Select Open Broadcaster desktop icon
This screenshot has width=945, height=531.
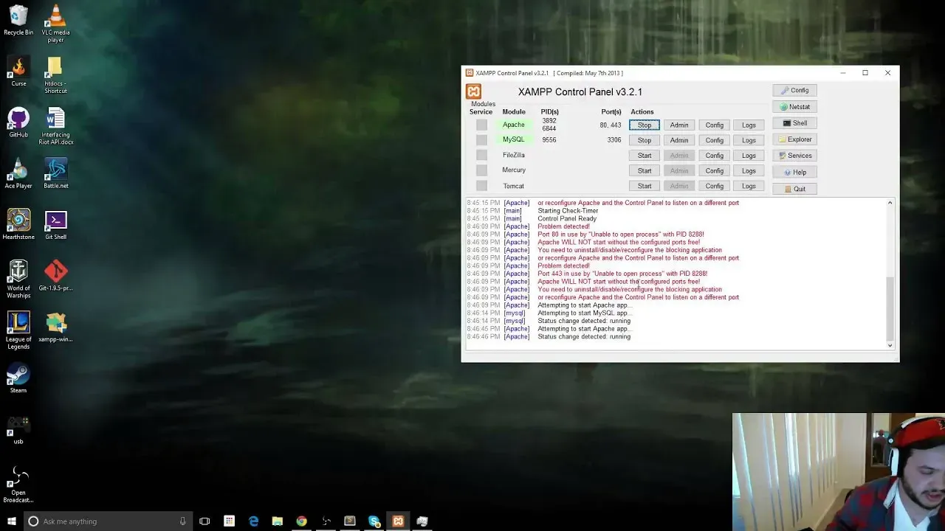tap(18, 483)
